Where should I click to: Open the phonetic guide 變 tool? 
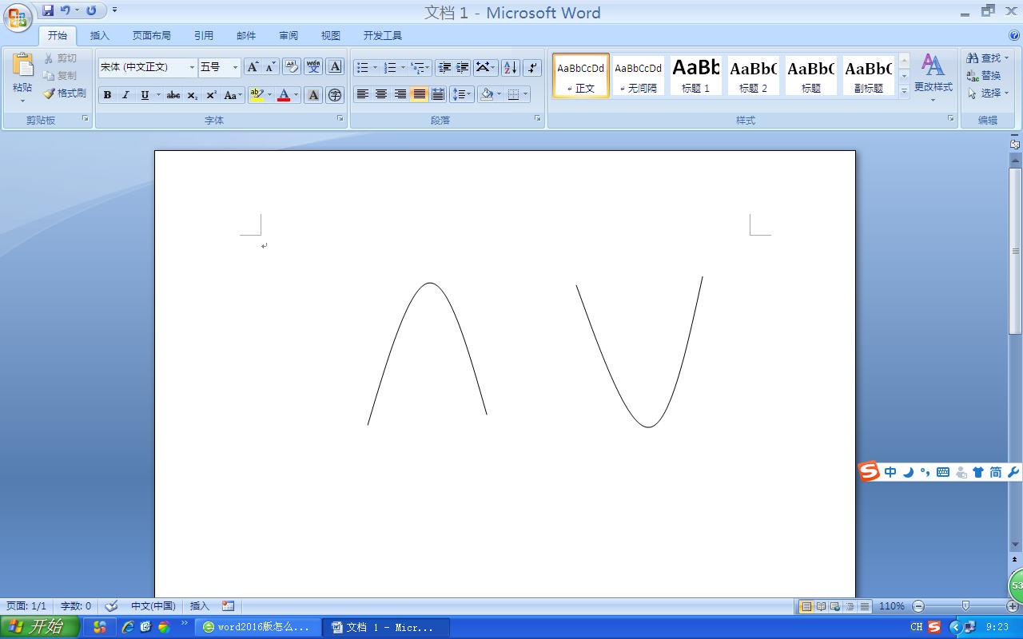pos(313,67)
